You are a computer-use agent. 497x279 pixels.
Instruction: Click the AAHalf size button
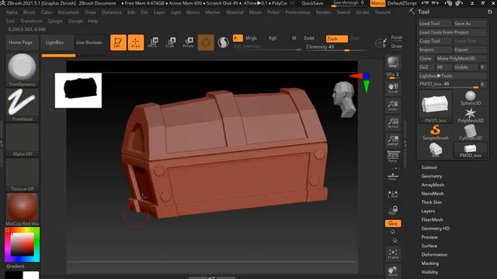point(393,140)
